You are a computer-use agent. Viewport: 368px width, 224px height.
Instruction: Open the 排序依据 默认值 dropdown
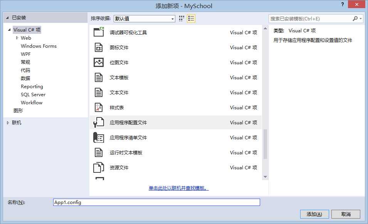pos(145,18)
